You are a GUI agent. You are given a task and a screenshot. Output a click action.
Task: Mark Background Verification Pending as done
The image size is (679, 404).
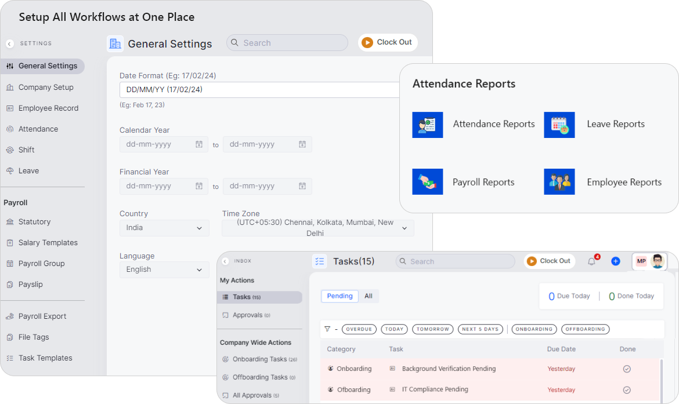[x=627, y=369]
